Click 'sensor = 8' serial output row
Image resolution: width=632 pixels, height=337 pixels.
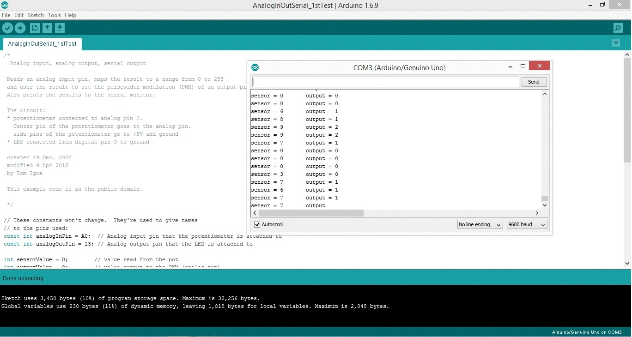295,119
